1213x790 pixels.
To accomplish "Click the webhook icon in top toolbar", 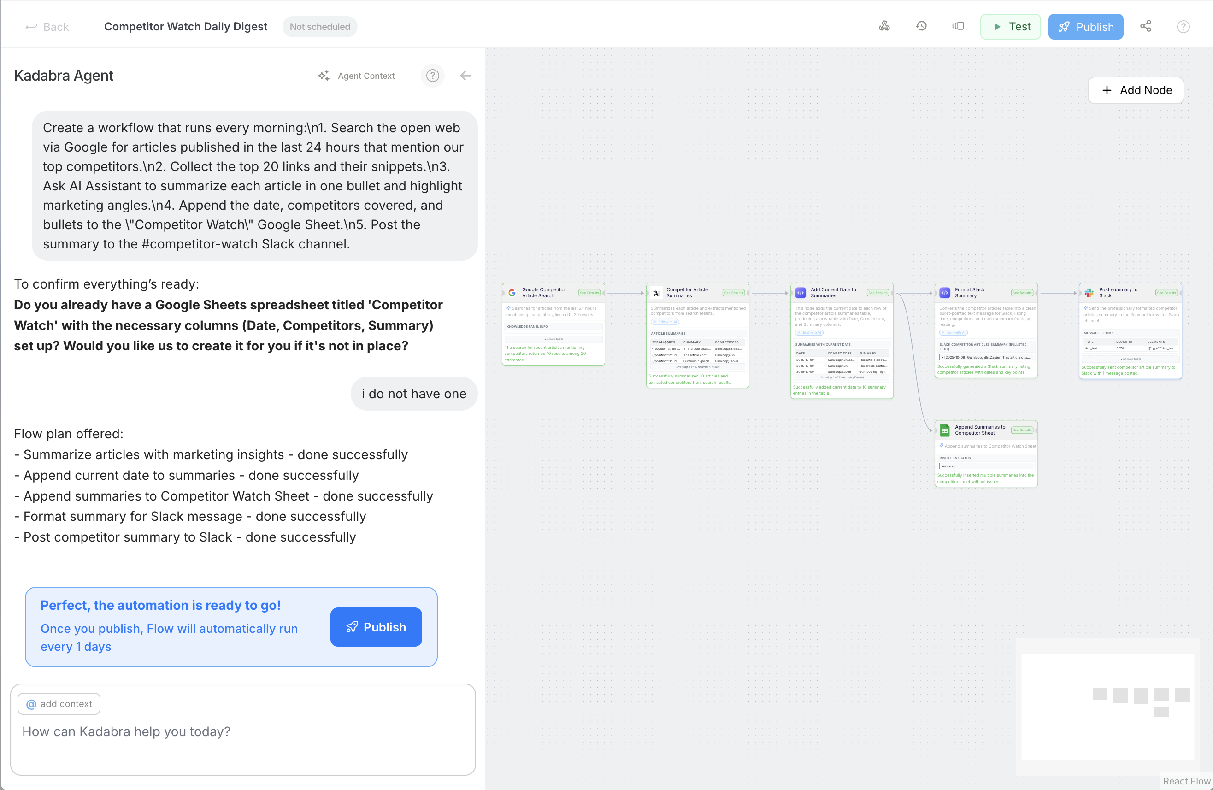I will pyautogui.click(x=884, y=26).
